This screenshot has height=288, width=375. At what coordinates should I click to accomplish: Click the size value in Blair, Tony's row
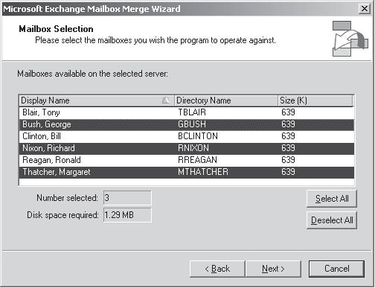point(288,112)
